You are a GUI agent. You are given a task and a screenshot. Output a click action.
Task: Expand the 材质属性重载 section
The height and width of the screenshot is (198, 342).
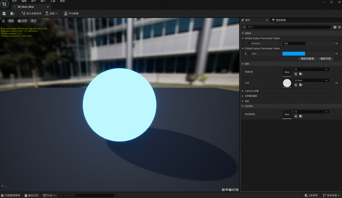pos(242,96)
